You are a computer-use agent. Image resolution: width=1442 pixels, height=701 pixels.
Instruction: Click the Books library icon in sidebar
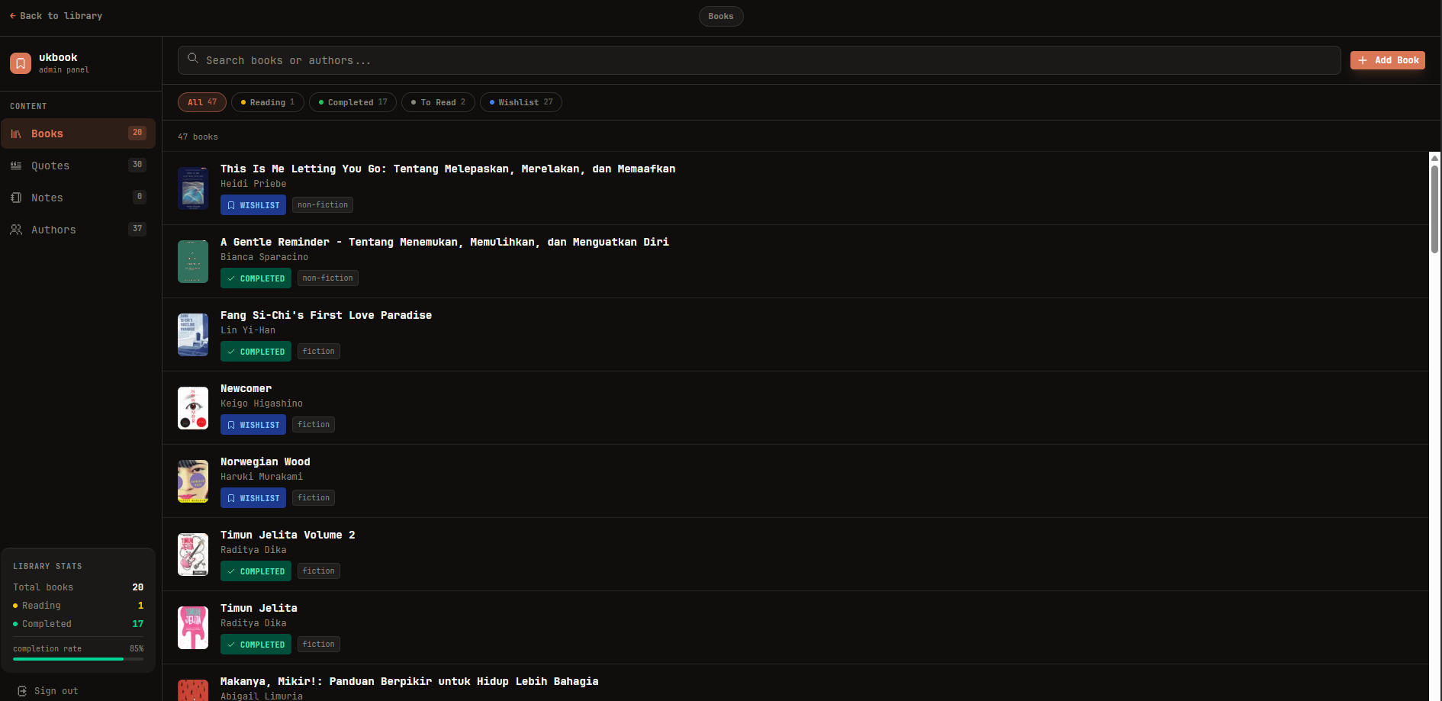(x=16, y=133)
